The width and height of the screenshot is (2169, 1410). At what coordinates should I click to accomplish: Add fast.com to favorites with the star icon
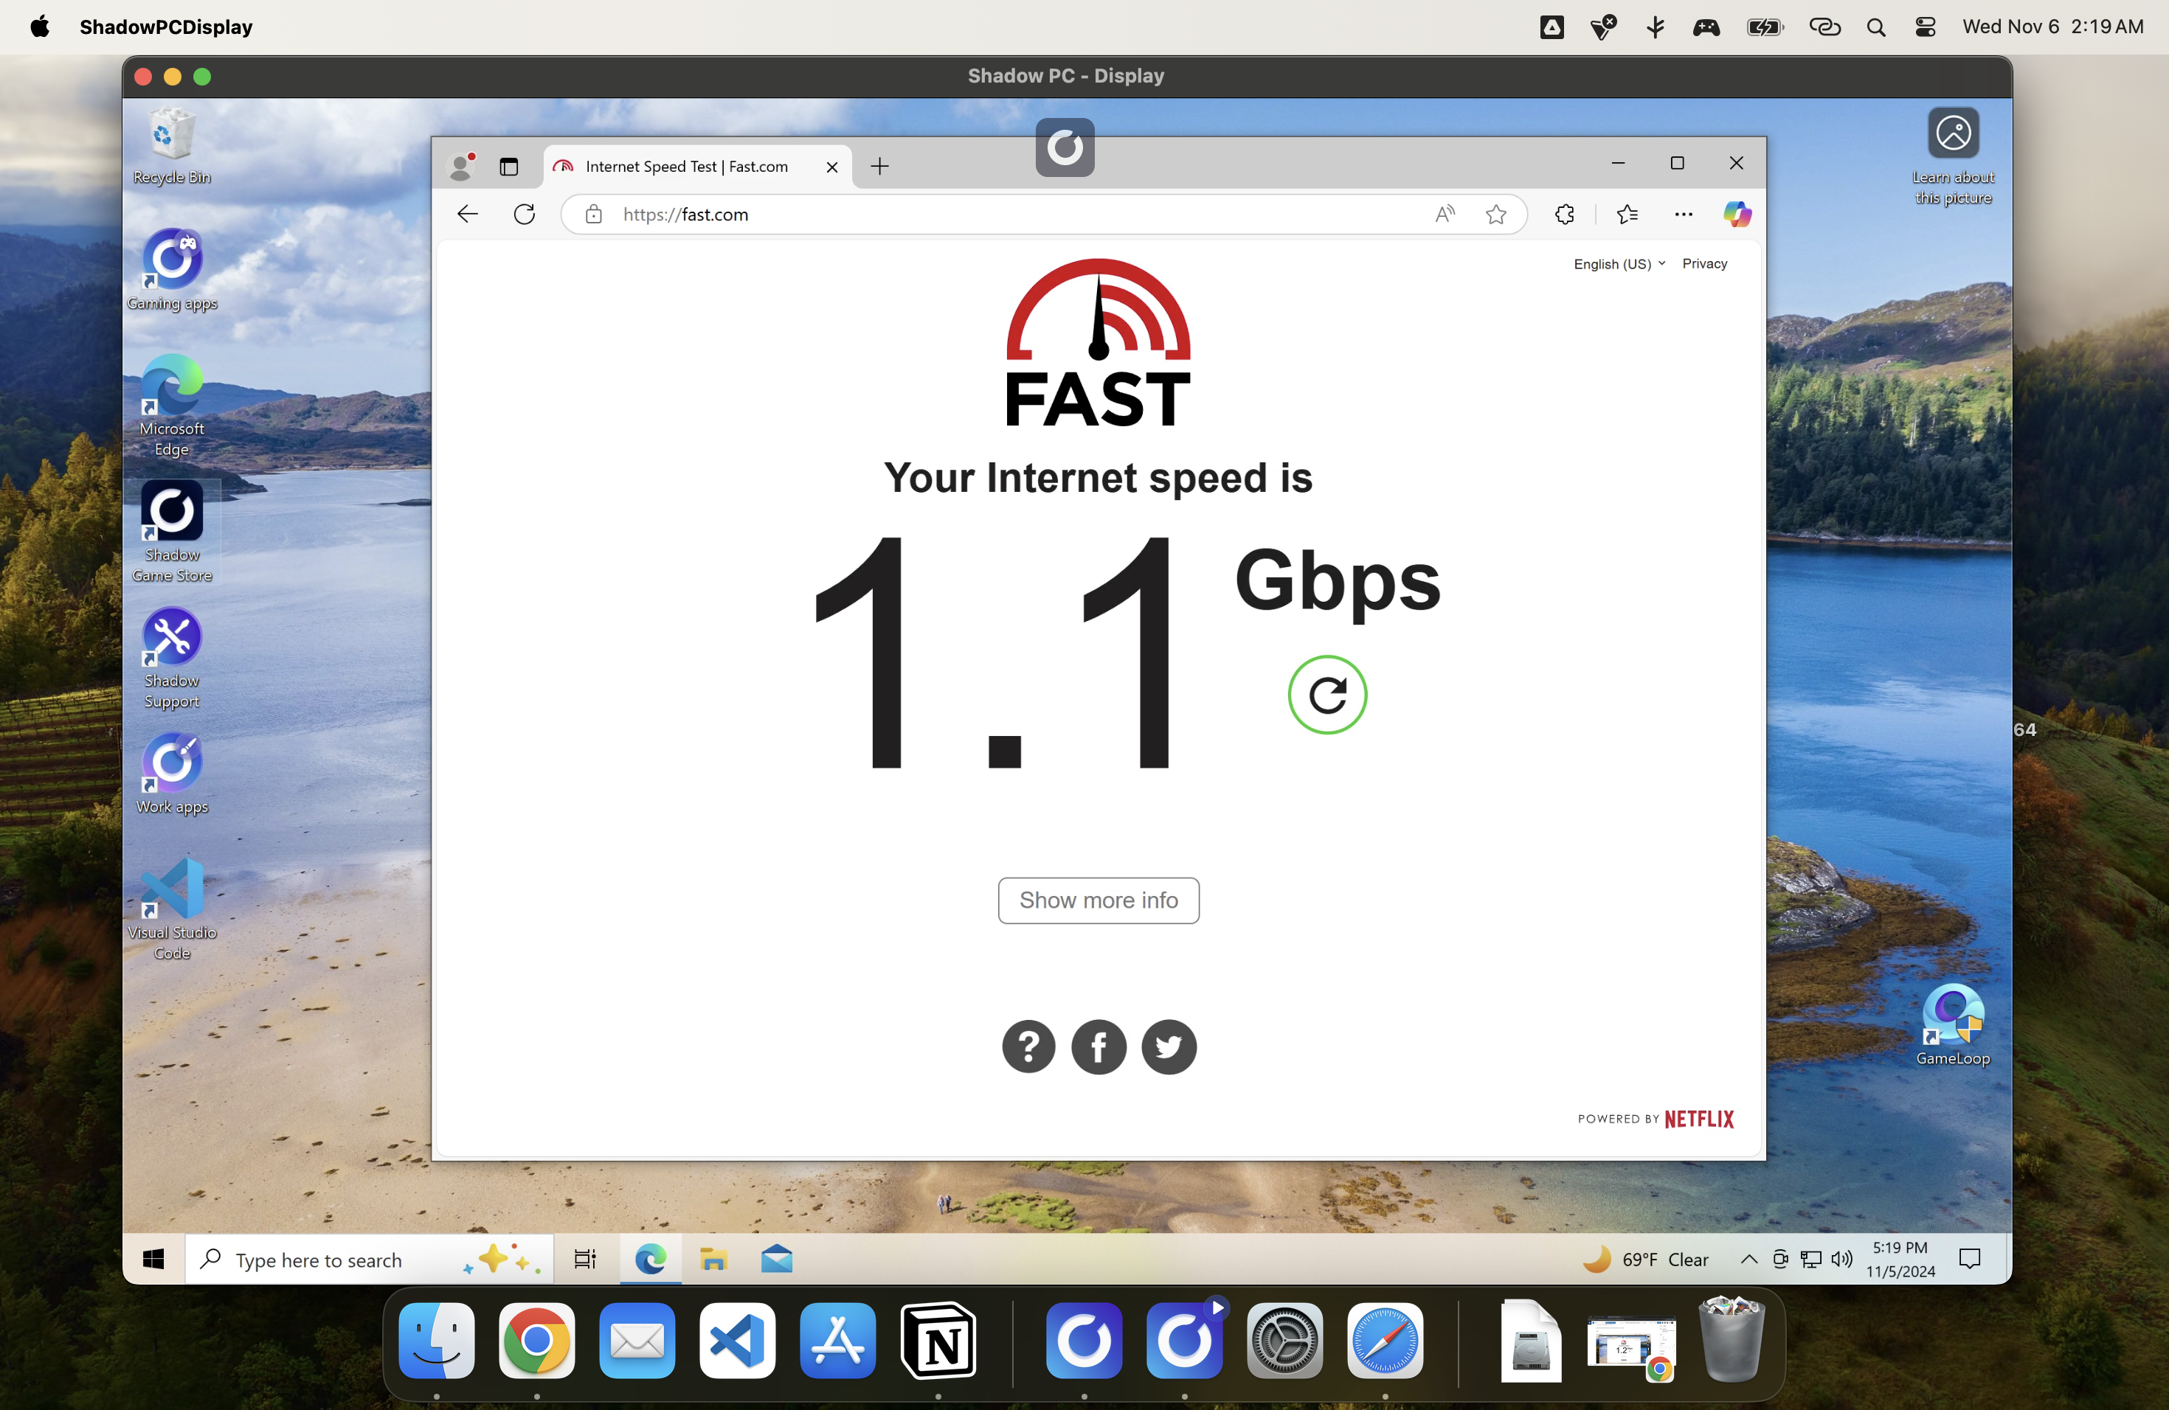(1495, 214)
